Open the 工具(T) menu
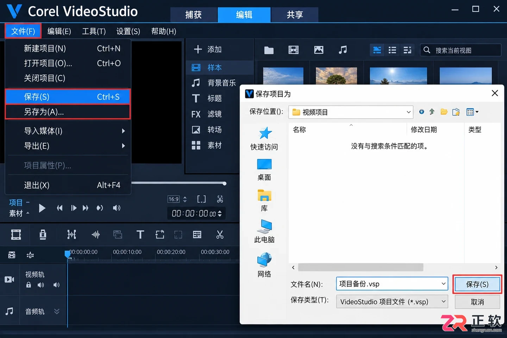Screen dimensions: 507x338 click(94, 31)
